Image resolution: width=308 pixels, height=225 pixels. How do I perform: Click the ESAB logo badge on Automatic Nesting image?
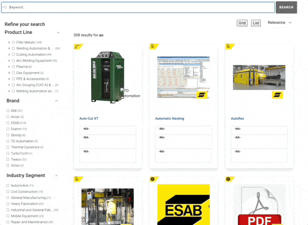[x=202, y=95]
